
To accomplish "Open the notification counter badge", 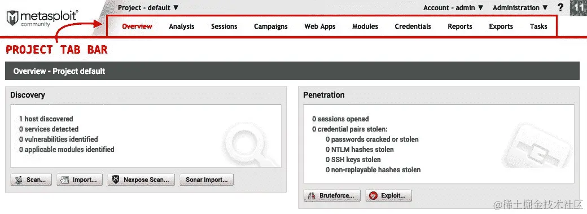I will (579, 7).
